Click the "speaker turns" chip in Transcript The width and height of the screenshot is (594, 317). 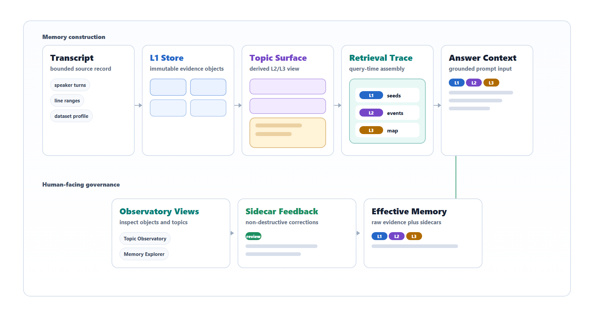click(70, 85)
